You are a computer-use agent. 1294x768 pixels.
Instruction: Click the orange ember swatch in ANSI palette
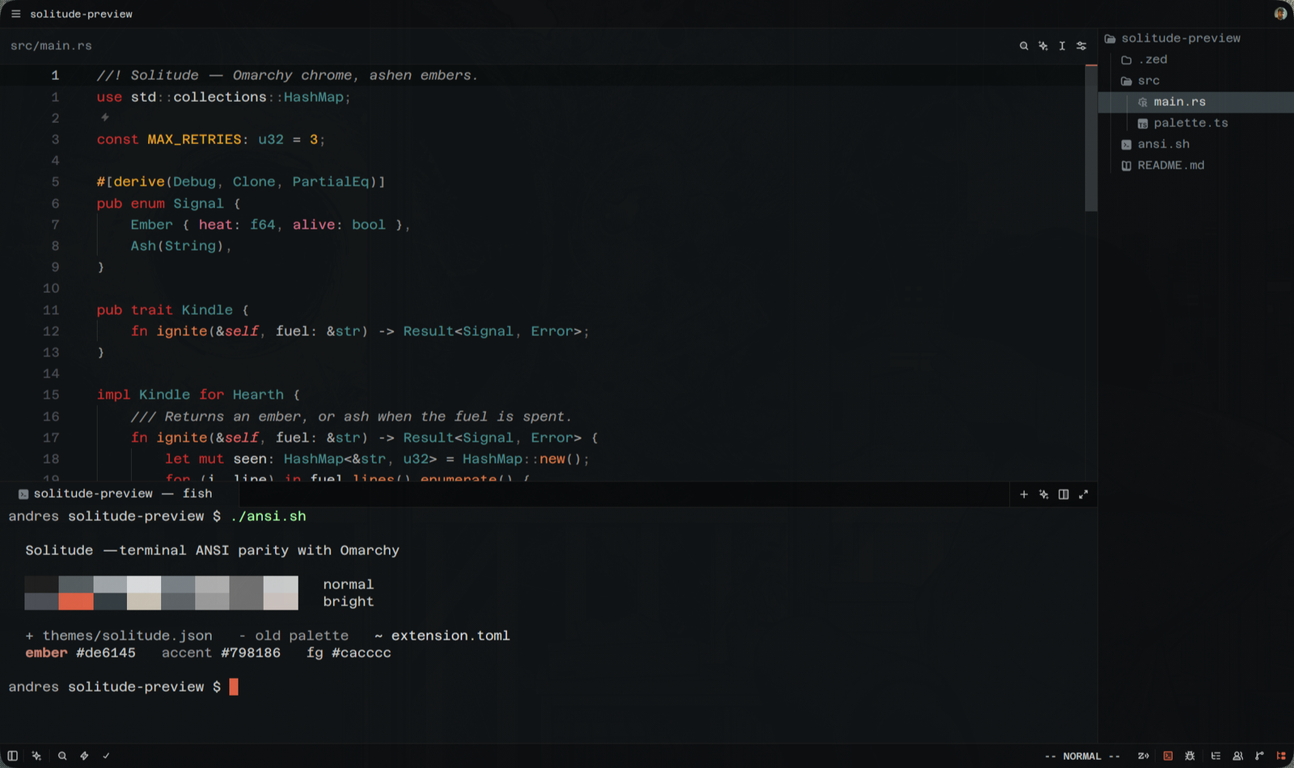pos(76,601)
